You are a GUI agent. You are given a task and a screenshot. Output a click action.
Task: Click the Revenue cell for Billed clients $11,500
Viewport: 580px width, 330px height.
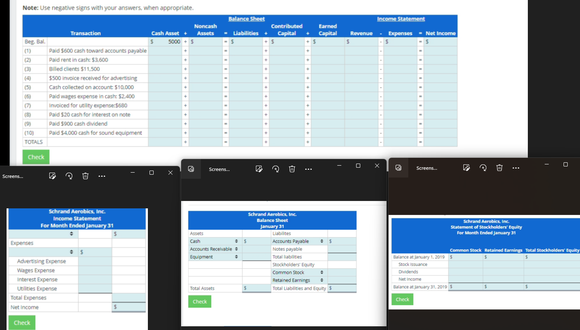361,69
